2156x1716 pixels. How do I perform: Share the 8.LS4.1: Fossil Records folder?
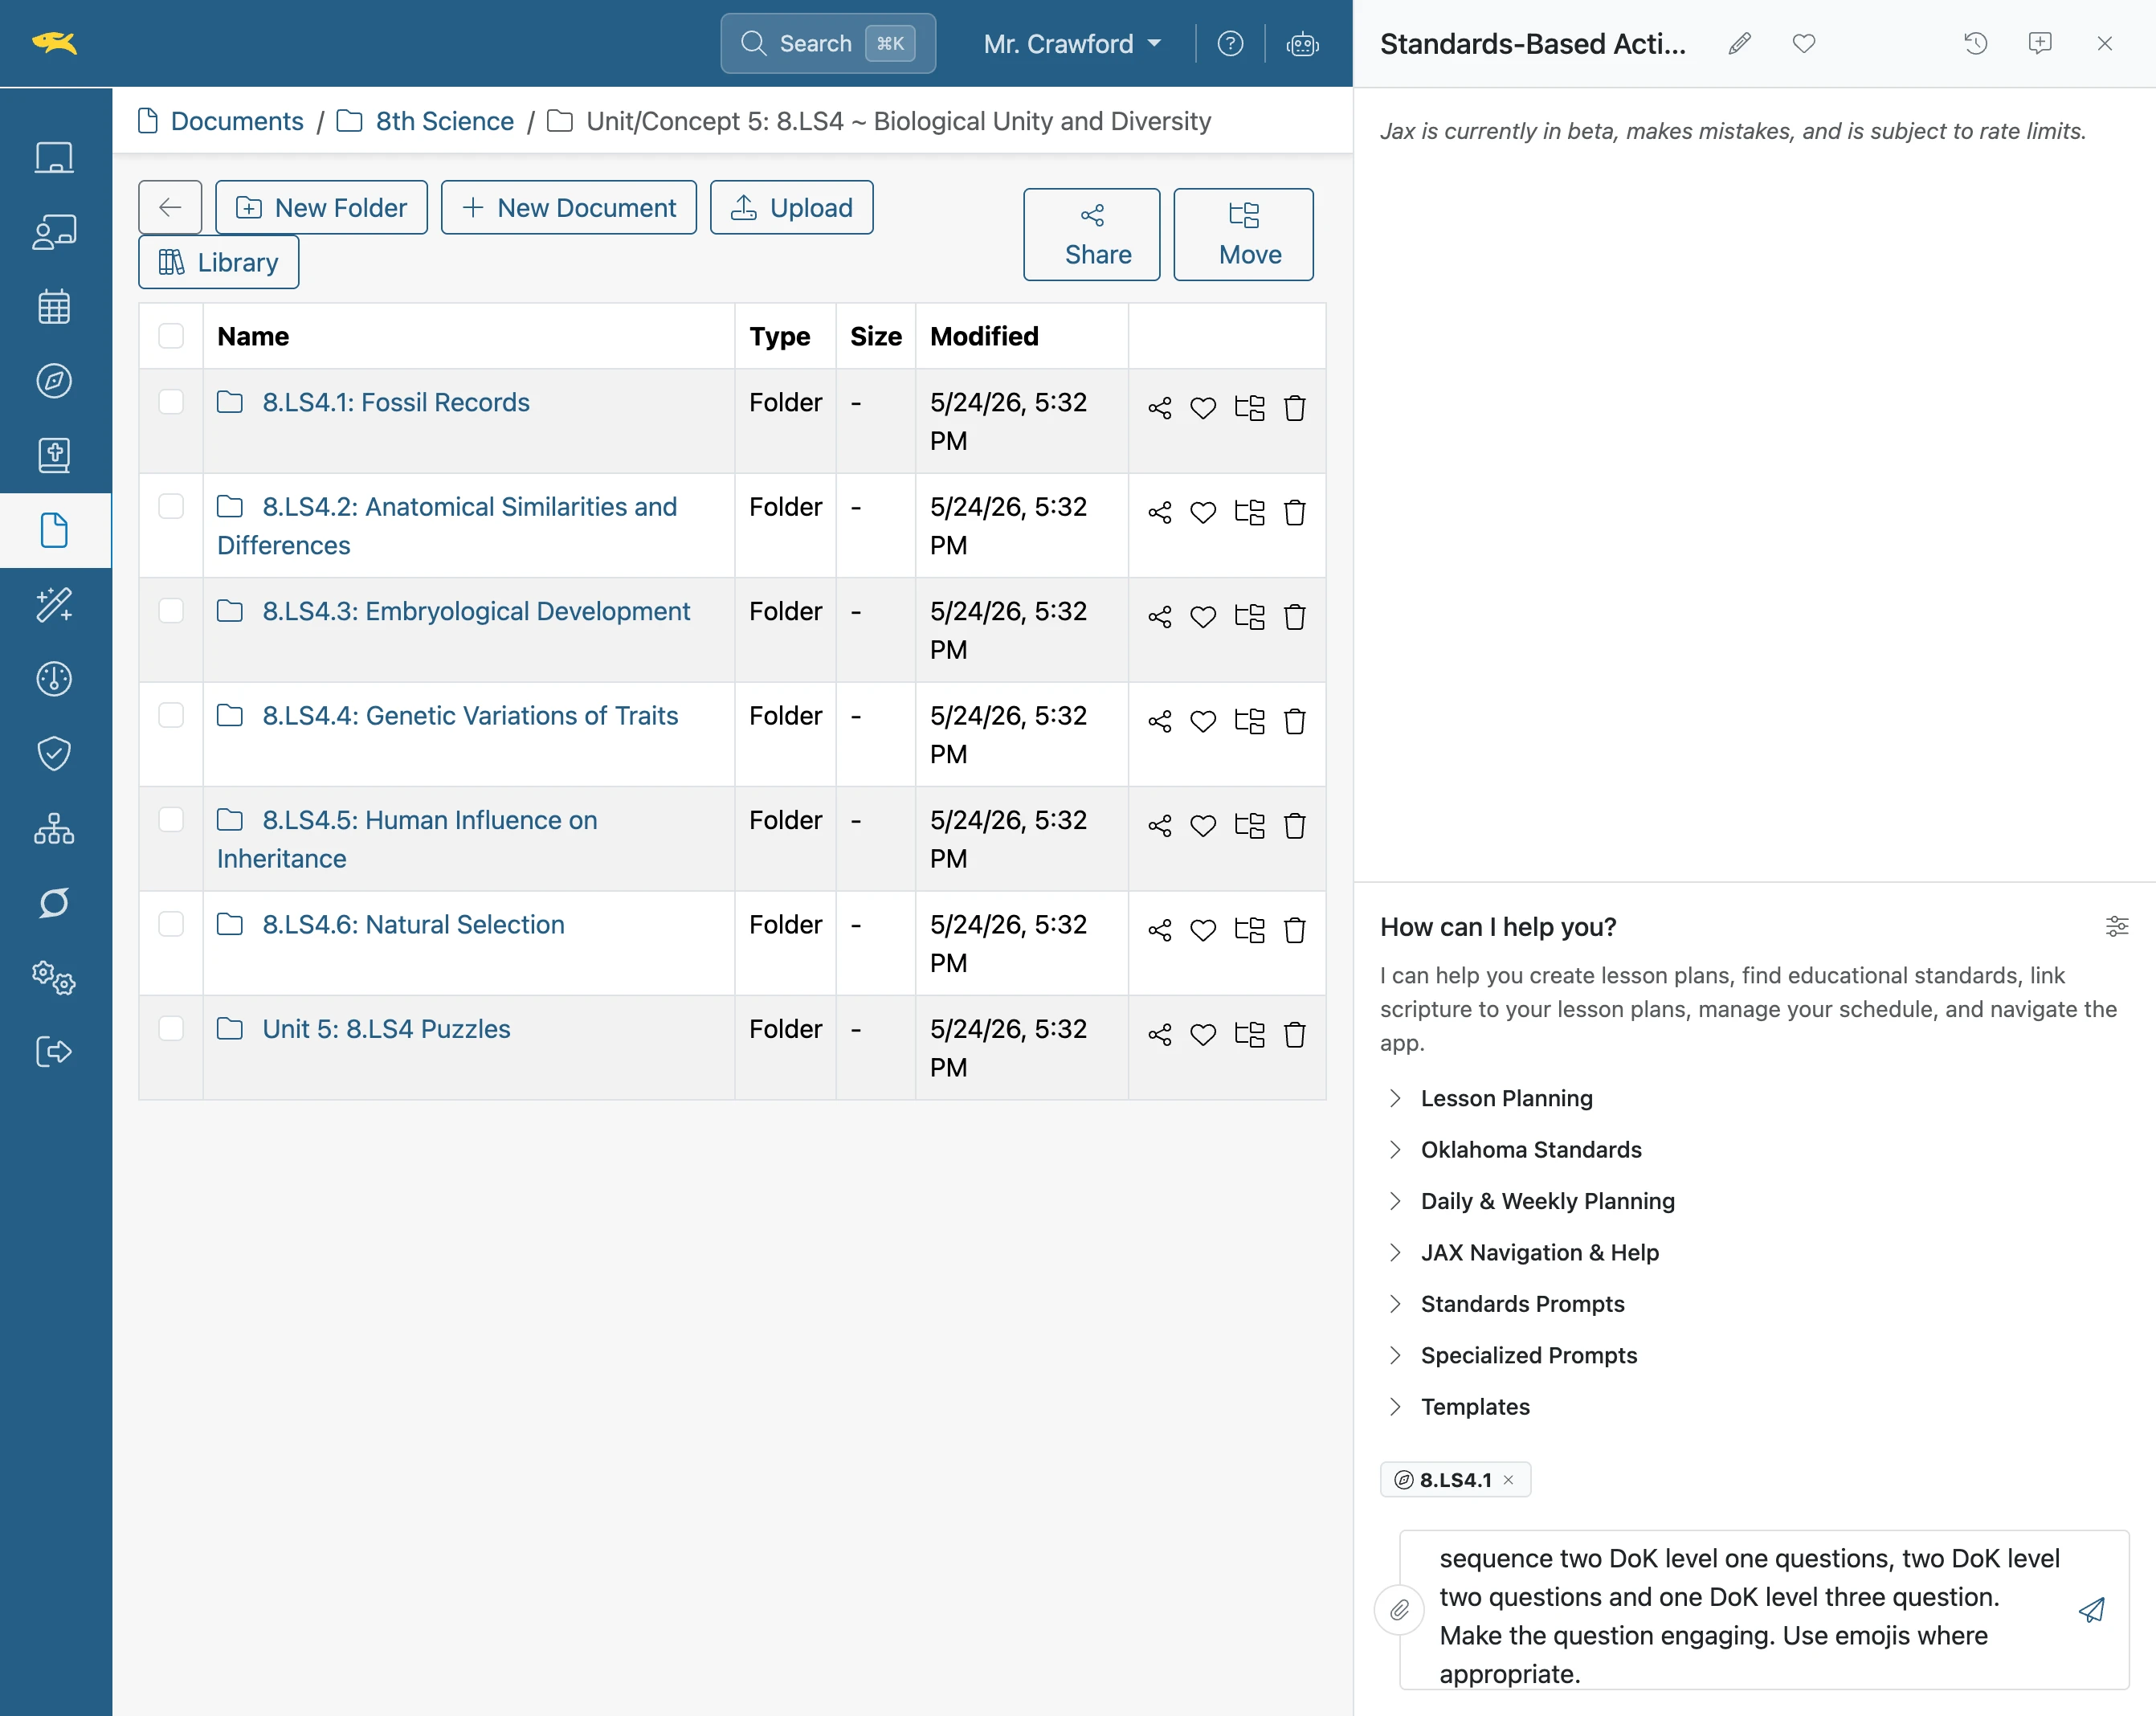pos(1160,408)
